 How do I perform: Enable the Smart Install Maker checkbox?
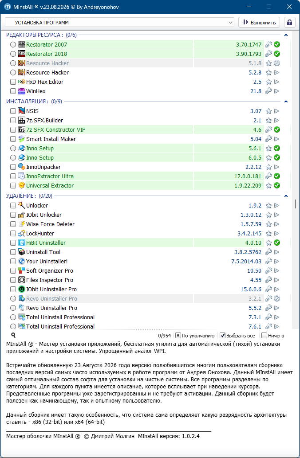(13, 139)
